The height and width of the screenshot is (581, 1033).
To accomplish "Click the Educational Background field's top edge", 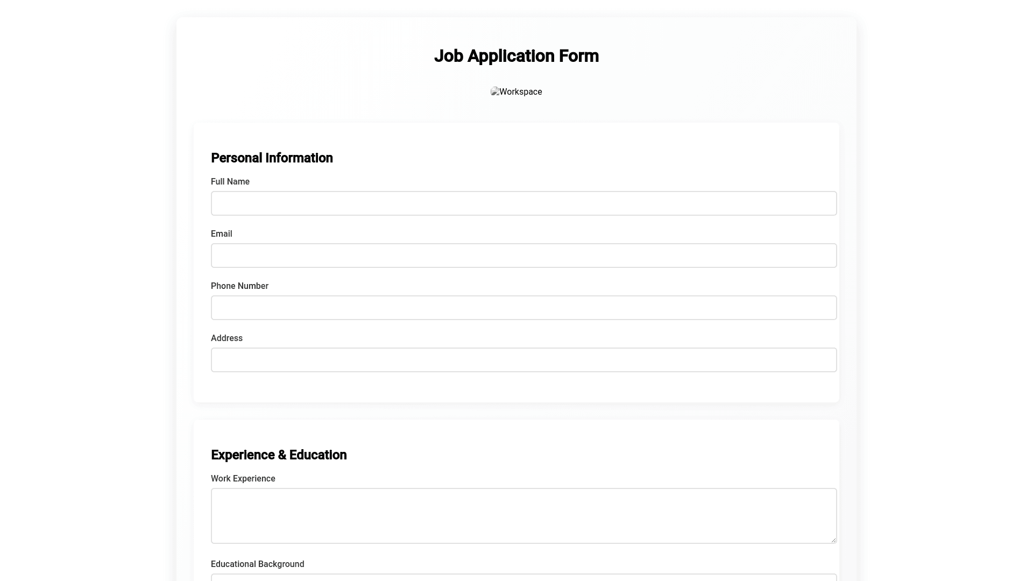I will pyautogui.click(x=523, y=576).
